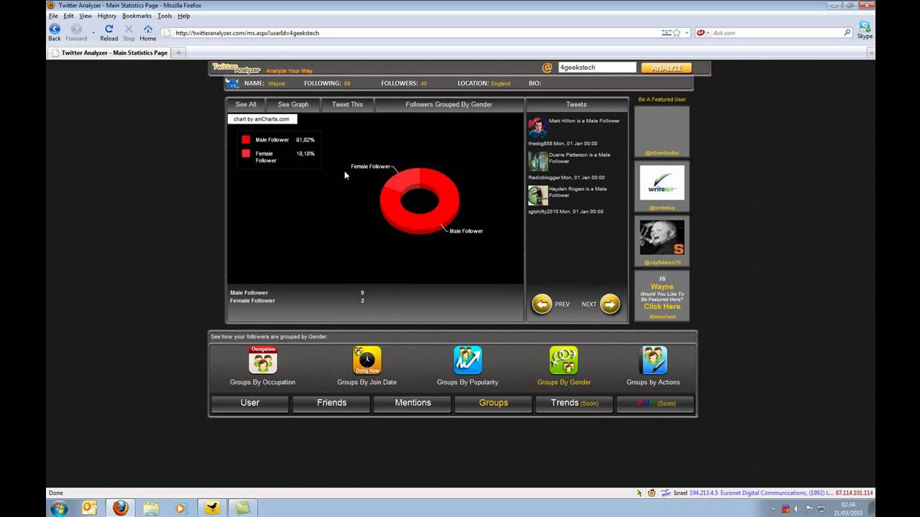Open the View menu

(86, 16)
